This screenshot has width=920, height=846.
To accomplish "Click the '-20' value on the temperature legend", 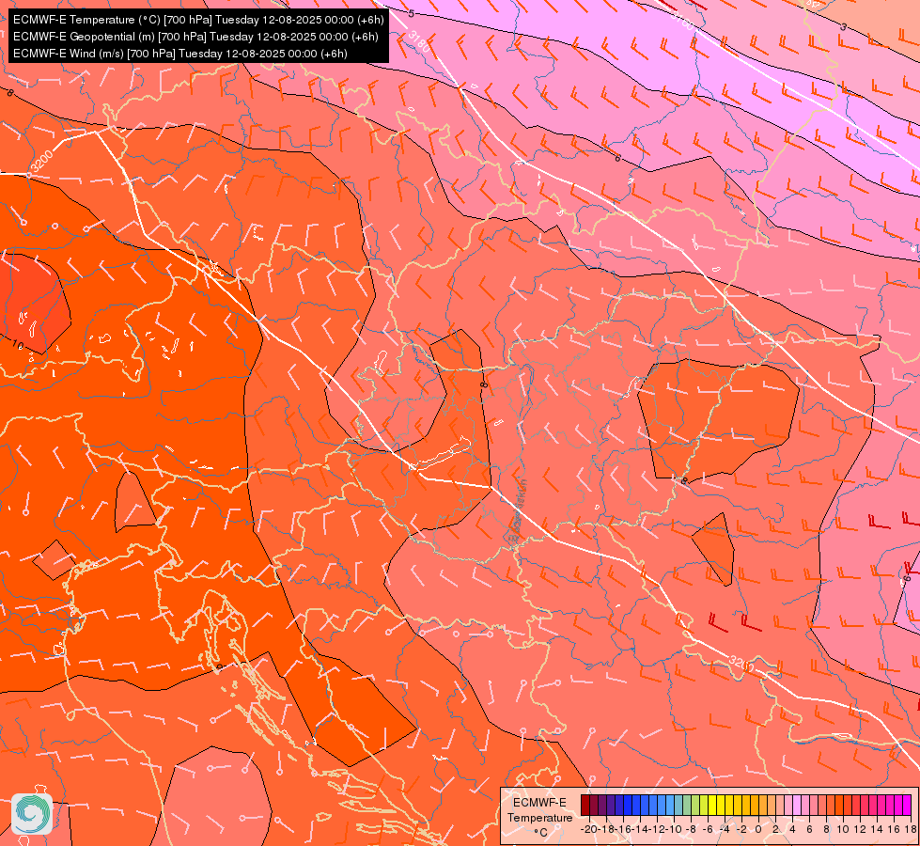I will point(588,829).
